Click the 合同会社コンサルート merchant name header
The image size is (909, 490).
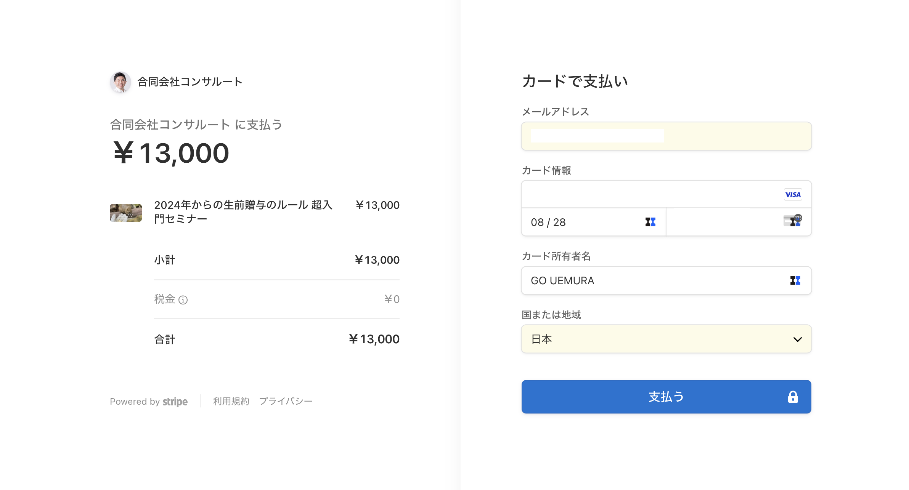point(190,82)
